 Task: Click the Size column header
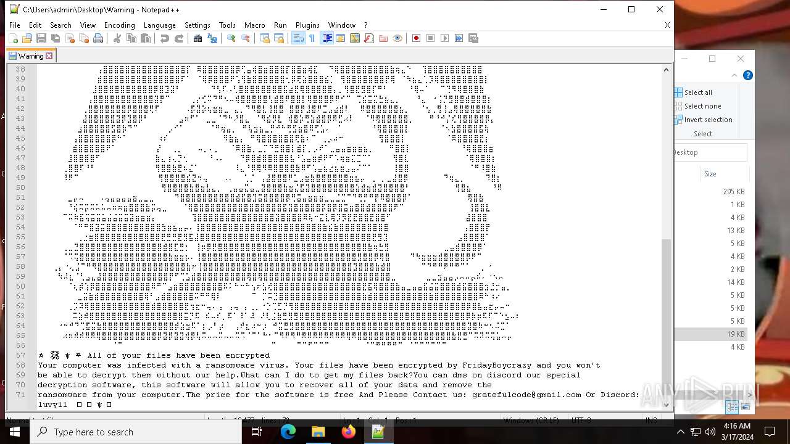tap(710, 174)
